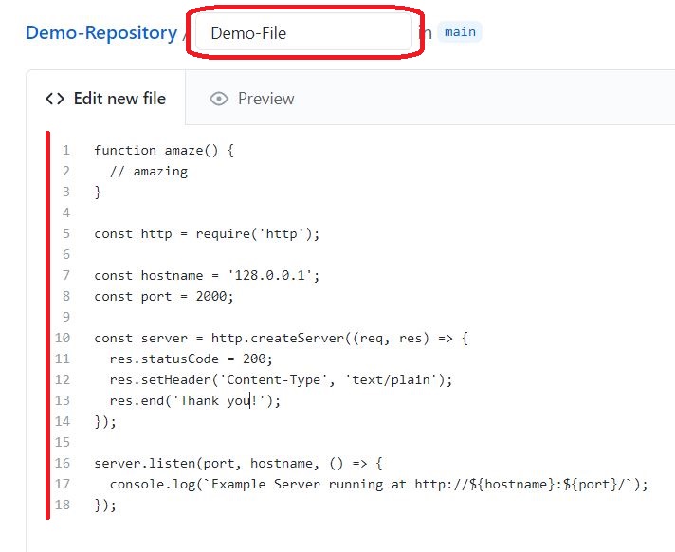The image size is (675, 552).
Task: Click line "const hostname = '128.0.0.1';"
Action: click(x=207, y=276)
